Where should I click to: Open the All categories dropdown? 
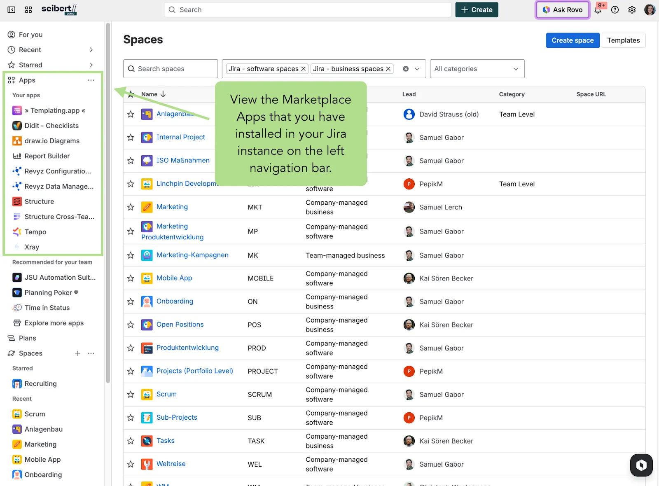(477, 69)
